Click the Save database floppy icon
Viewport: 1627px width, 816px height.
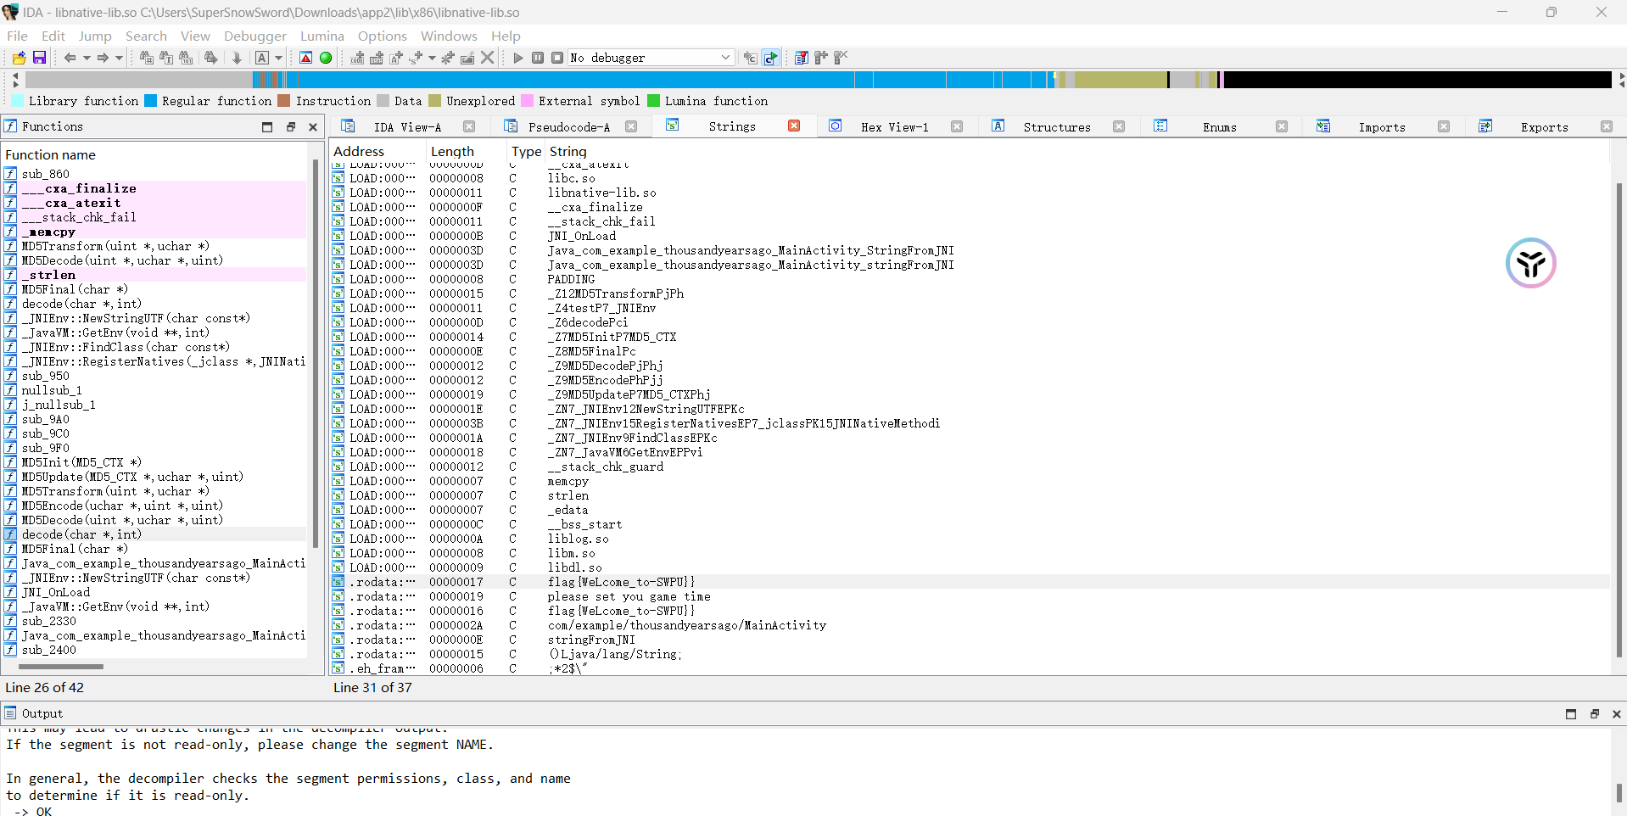39,58
